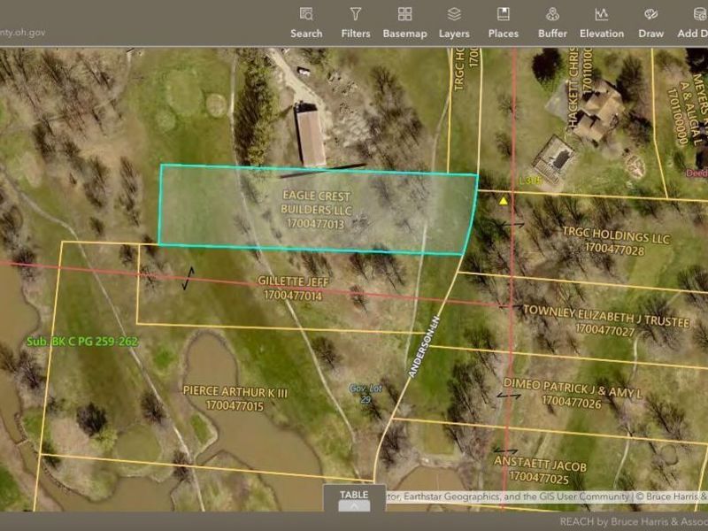Open the Elevation profile tool
This screenshot has height=531, width=708.
point(602,23)
